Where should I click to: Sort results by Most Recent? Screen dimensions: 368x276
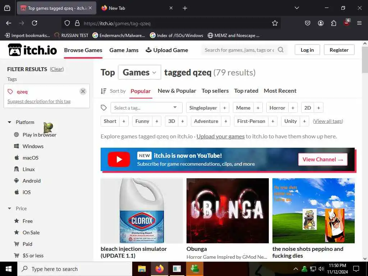(x=280, y=91)
